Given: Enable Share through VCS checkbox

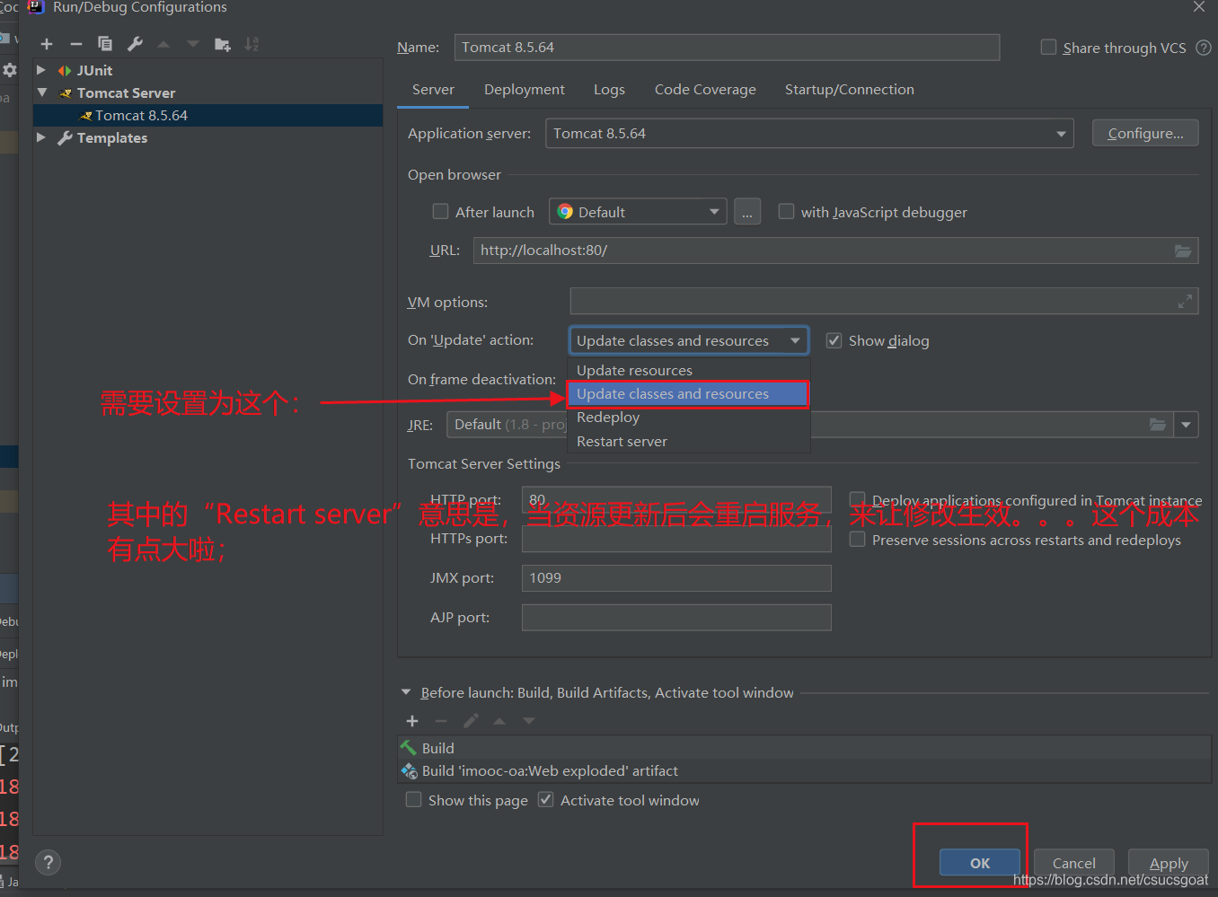Looking at the screenshot, I should pyautogui.click(x=1048, y=47).
